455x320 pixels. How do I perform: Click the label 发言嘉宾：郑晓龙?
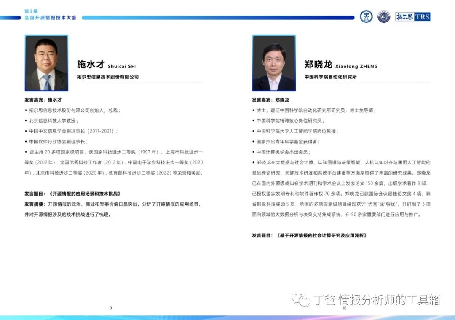(x=270, y=100)
